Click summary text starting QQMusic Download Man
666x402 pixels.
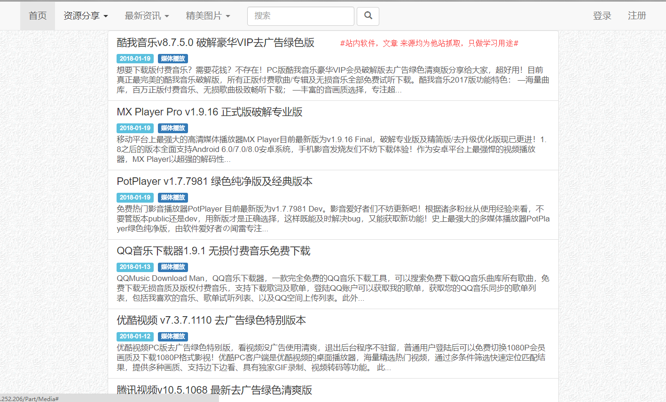tap(333, 288)
